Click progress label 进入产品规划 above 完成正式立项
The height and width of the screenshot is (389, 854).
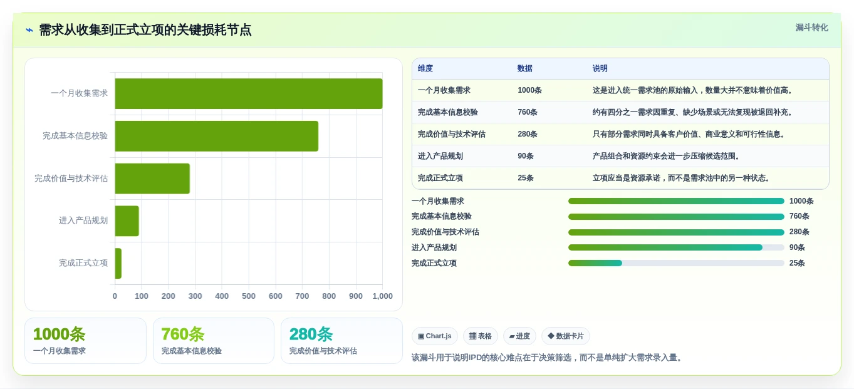pos(434,247)
